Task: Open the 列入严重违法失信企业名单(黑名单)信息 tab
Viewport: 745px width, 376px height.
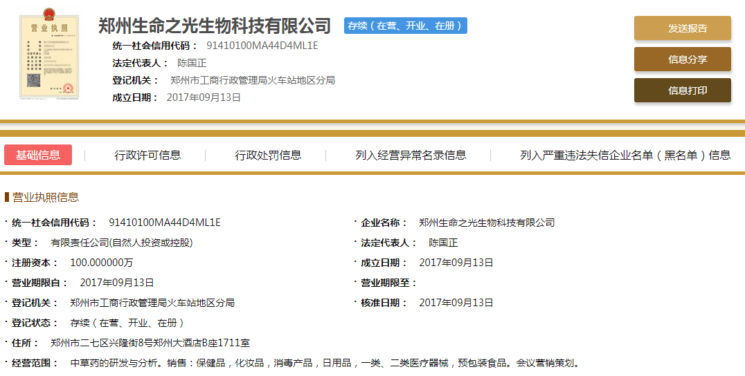Action: pos(625,155)
